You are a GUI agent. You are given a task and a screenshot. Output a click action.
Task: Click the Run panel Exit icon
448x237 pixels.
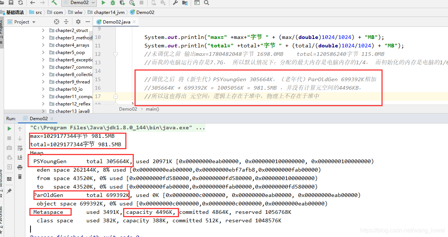click(10, 167)
